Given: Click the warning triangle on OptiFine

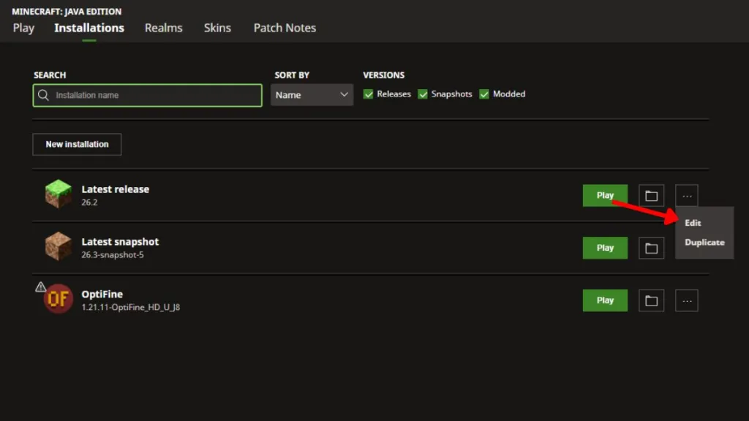Looking at the screenshot, I should point(41,287).
